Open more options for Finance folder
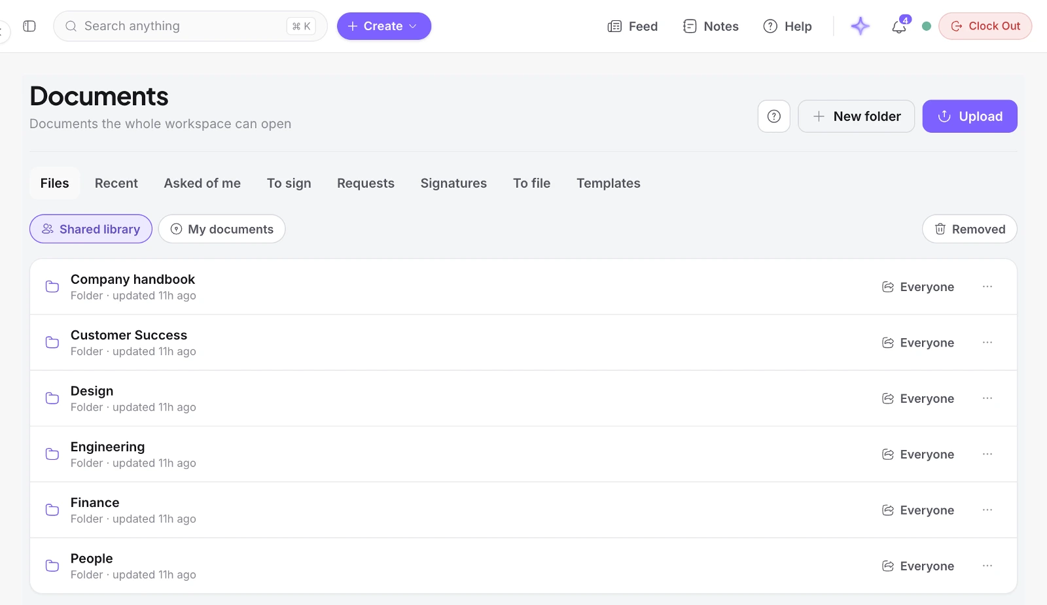This screenshot has width=1047, height=605. click(x=987, y=510)
